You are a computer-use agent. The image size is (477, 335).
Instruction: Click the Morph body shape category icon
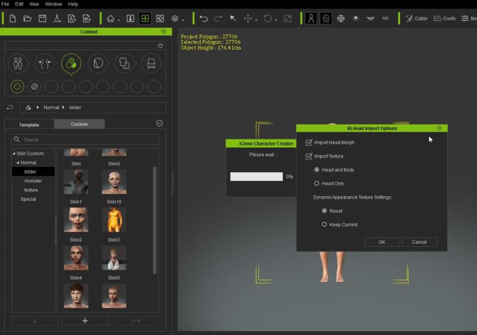[x=44, y=63]
